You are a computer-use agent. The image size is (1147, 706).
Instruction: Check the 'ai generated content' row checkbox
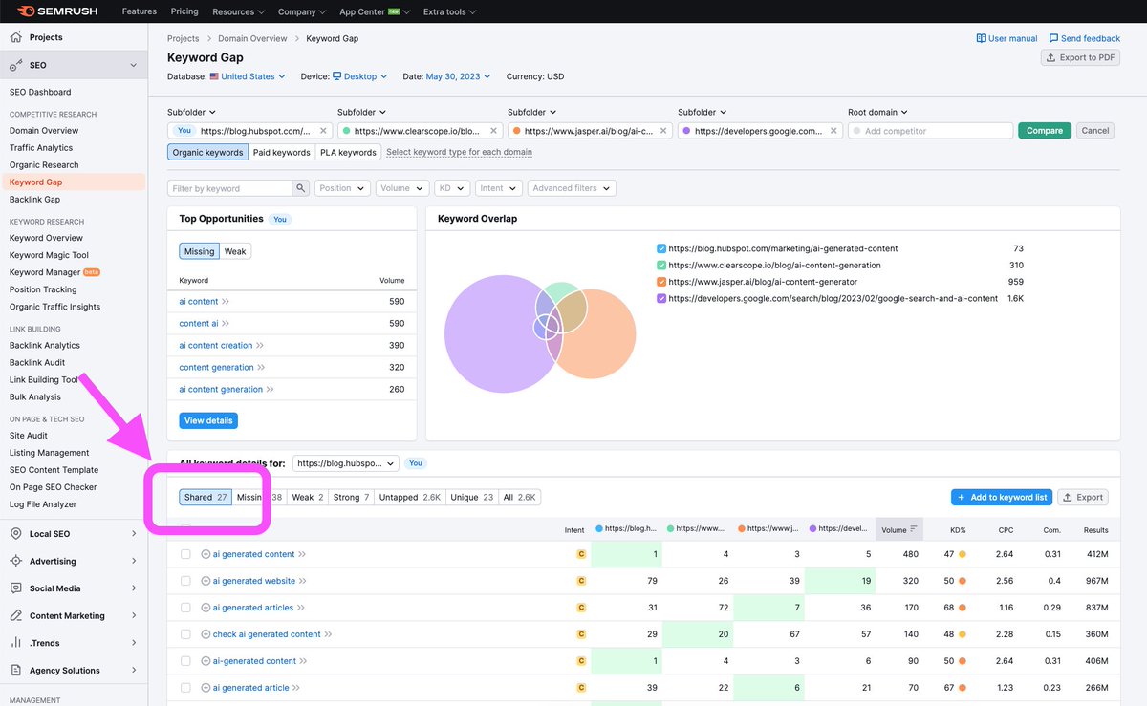(185, 554)
